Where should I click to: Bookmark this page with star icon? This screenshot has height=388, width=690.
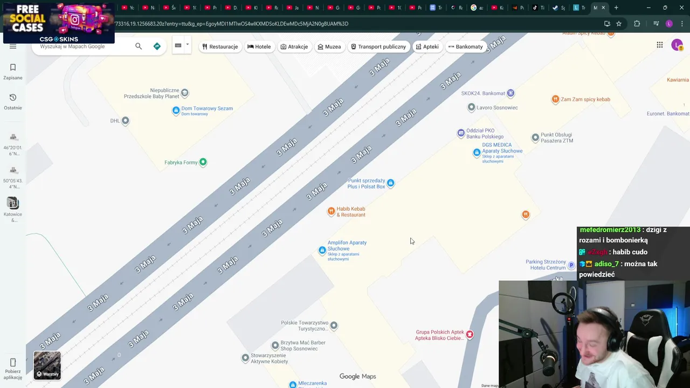click(x=619, y=24)
